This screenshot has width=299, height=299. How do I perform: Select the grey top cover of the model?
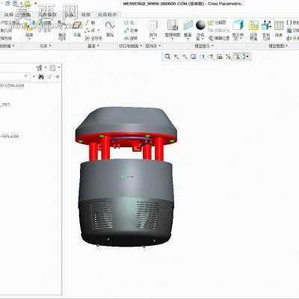[x=126, y=122]
